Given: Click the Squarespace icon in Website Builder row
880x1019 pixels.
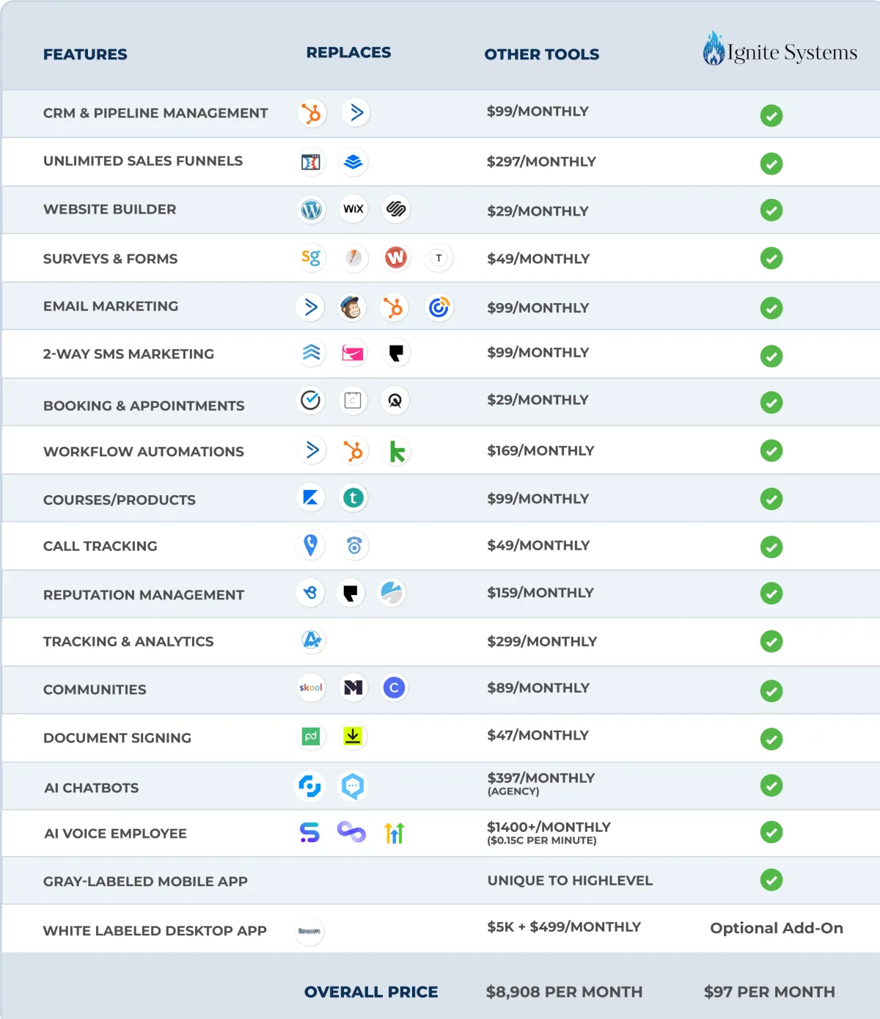Looking at the screenshot, I should pyautogui.click(x=396, y=209).
